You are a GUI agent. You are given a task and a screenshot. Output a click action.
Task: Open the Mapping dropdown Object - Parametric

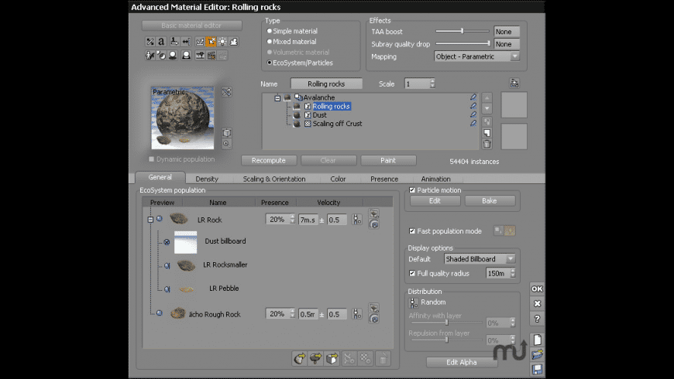click(x=477, y=56)
